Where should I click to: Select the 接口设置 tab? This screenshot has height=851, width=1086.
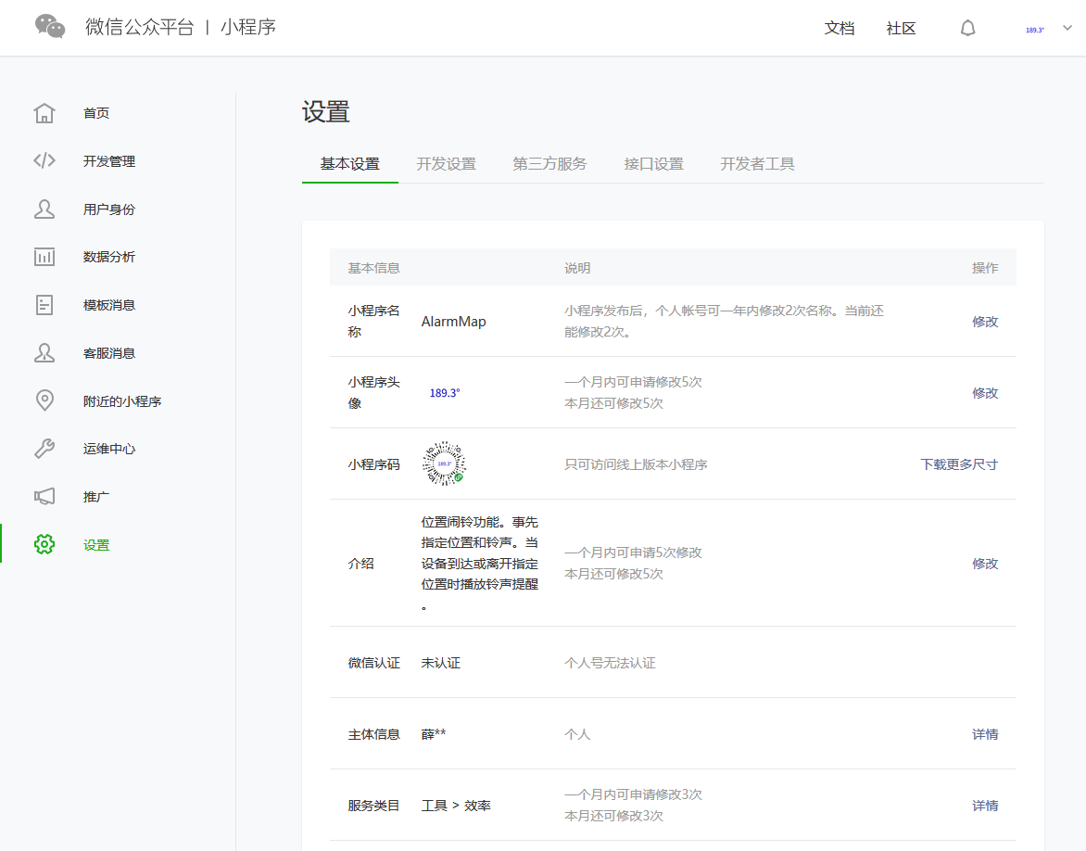(653, 164)
